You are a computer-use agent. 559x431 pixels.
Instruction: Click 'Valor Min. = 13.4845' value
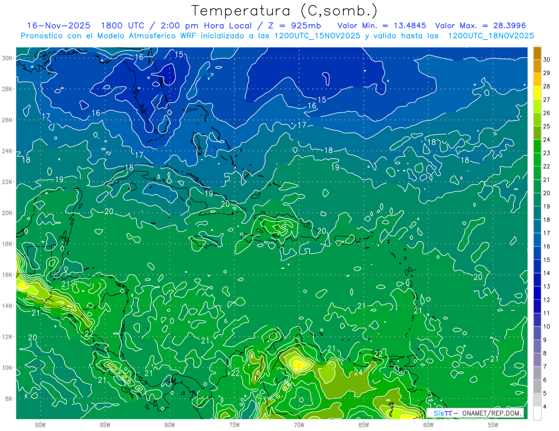point(382,26)
